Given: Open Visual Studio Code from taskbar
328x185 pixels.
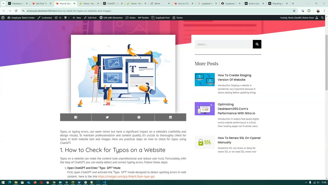Looking at the screenshot, I should tap(105, 182).
